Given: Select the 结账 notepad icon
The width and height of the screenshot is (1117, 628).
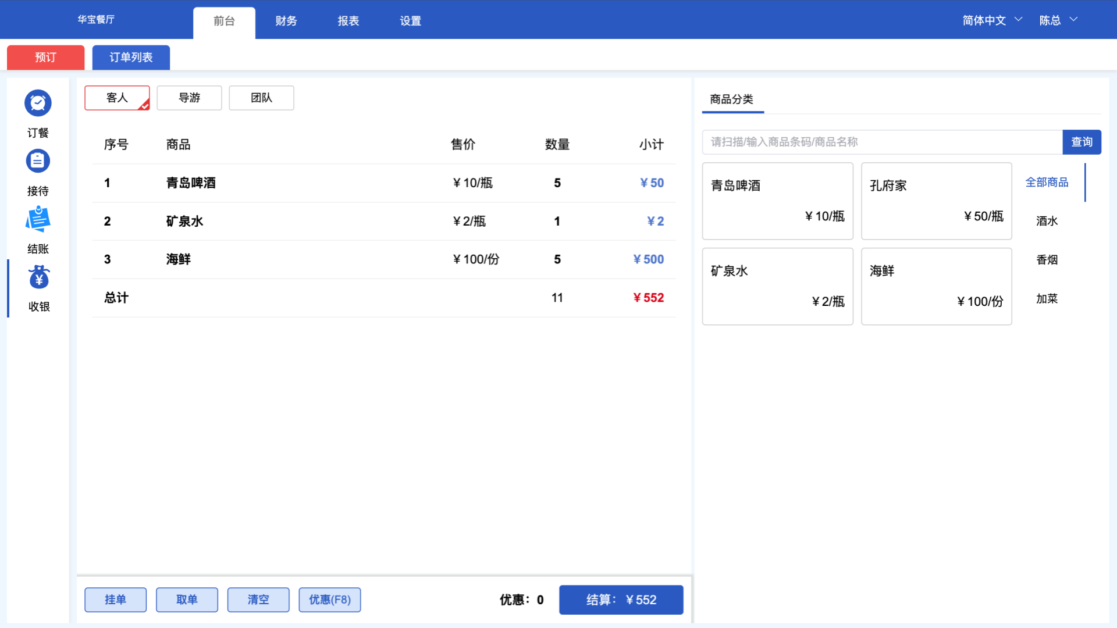Looking at the screenshot, I should pyautogui.click(x=38, y=220).
